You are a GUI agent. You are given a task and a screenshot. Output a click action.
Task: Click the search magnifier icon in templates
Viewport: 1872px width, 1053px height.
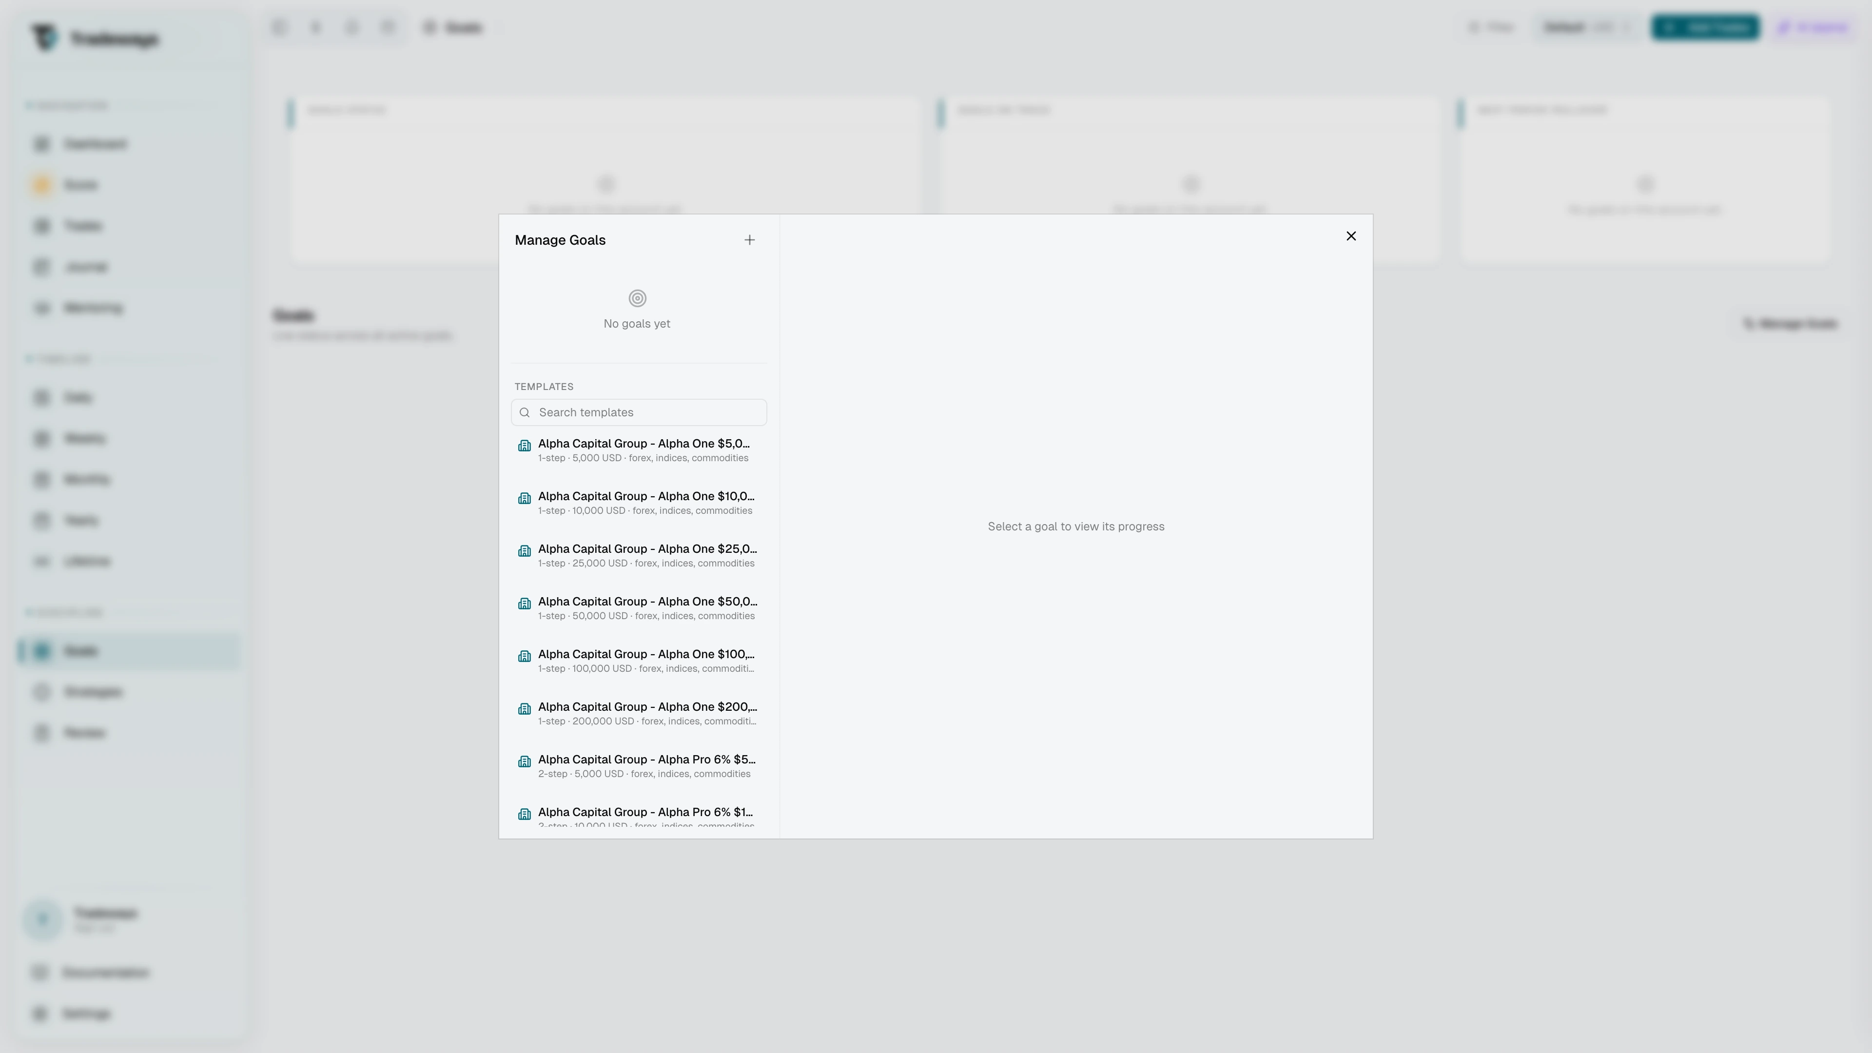(x=525, y=413)
